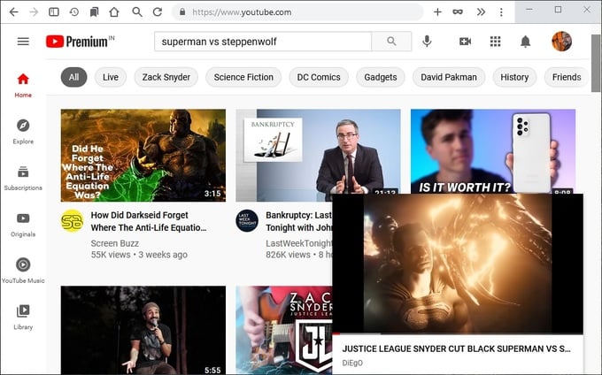This screenshot has height=375, width=602.
Task: Go back with the browser back arrow
Action: click(14, 12)
